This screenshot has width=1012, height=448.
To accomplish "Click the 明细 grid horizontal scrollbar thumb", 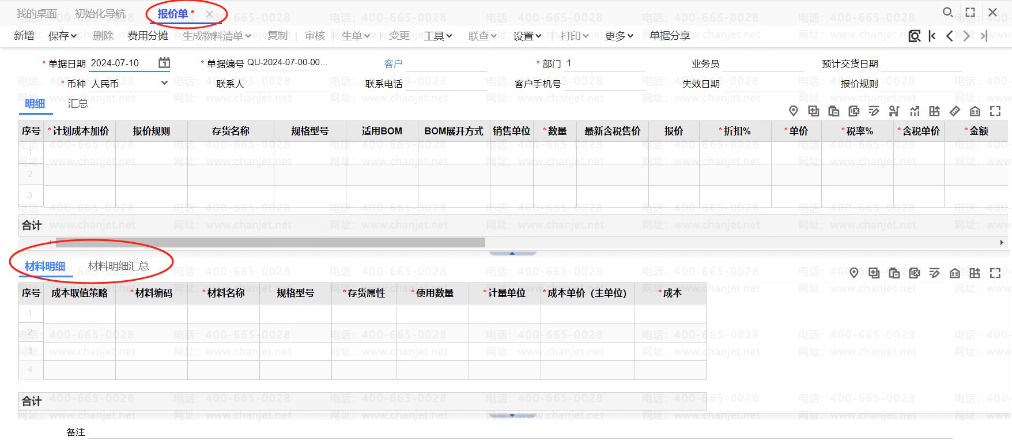I will point(269,243).
